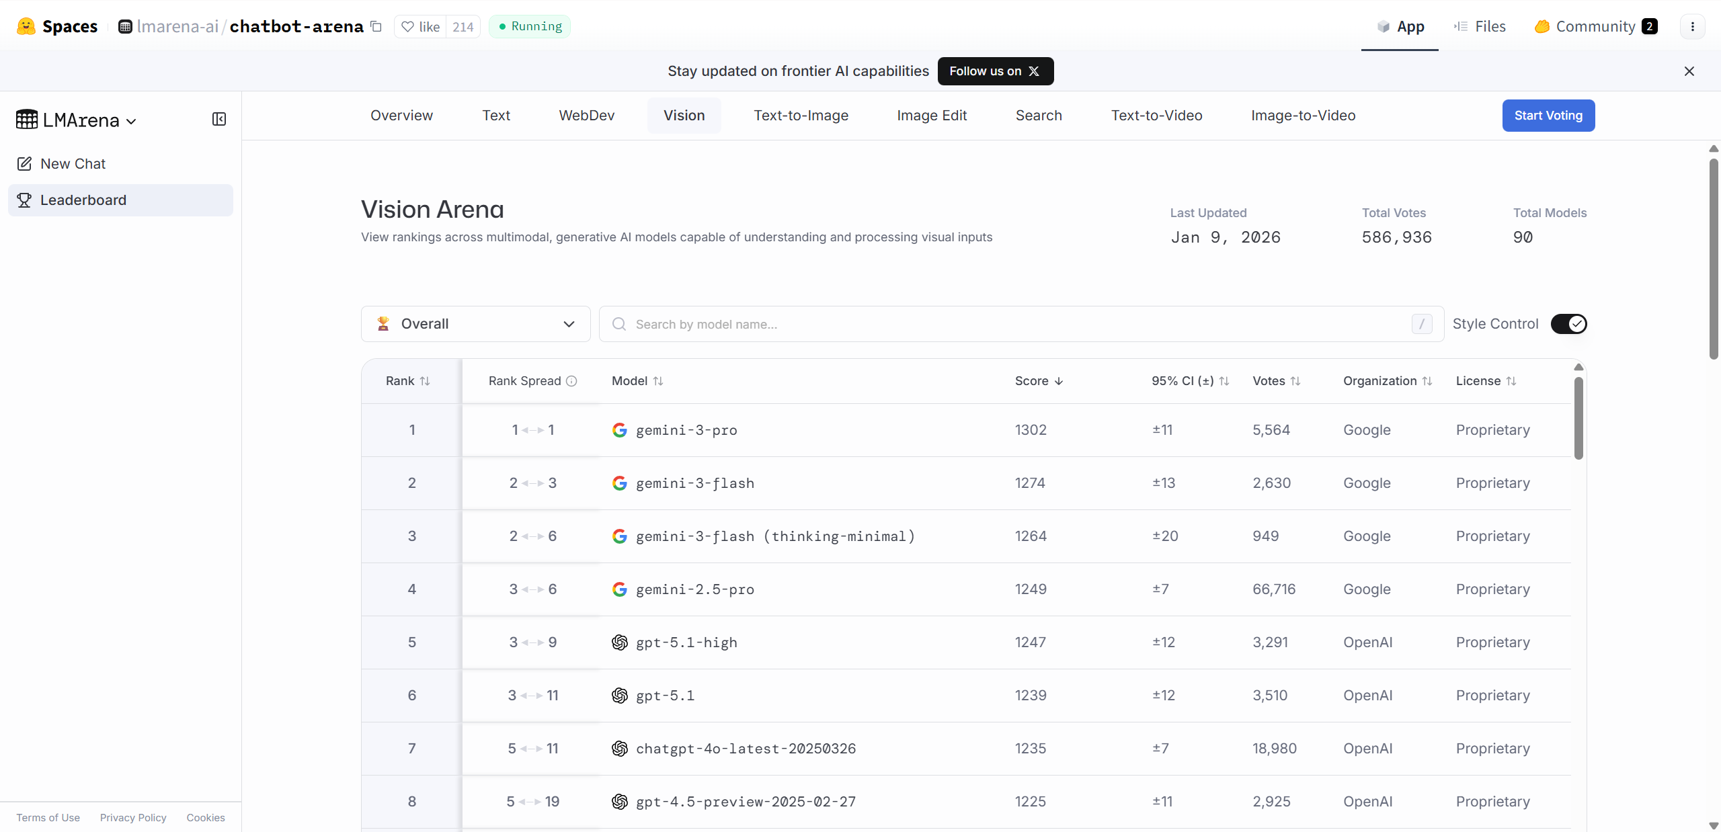Image resolution: width=1721 pixels, height=832 pixels.
Task: Click the Rank Spread info icon
Action: click(571, 381)
